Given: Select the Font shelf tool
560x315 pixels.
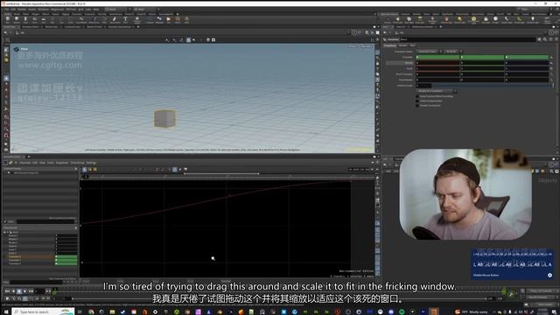Looking at the screenshot, I should click(125, 19).
